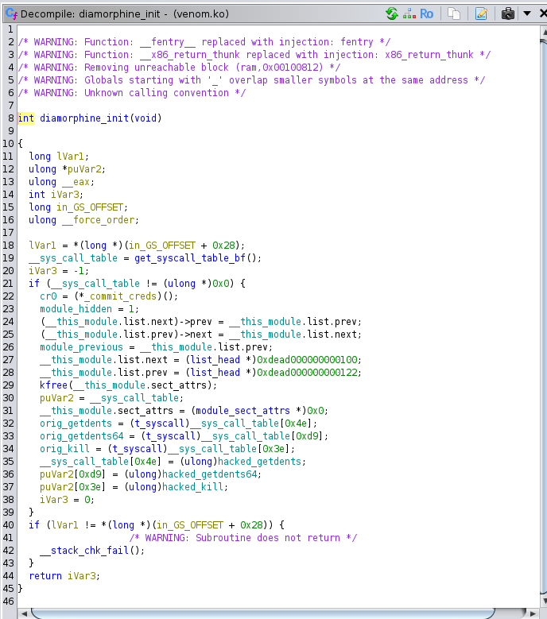
Task: Click 'iVar3 = 0' on line 38
Action: click(67, 500)
